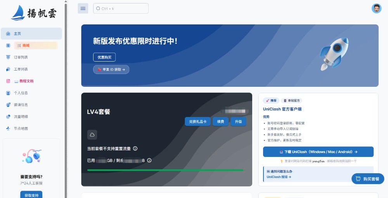
Task: Open the 商城 shop menu item
Action: pos(31,45)
